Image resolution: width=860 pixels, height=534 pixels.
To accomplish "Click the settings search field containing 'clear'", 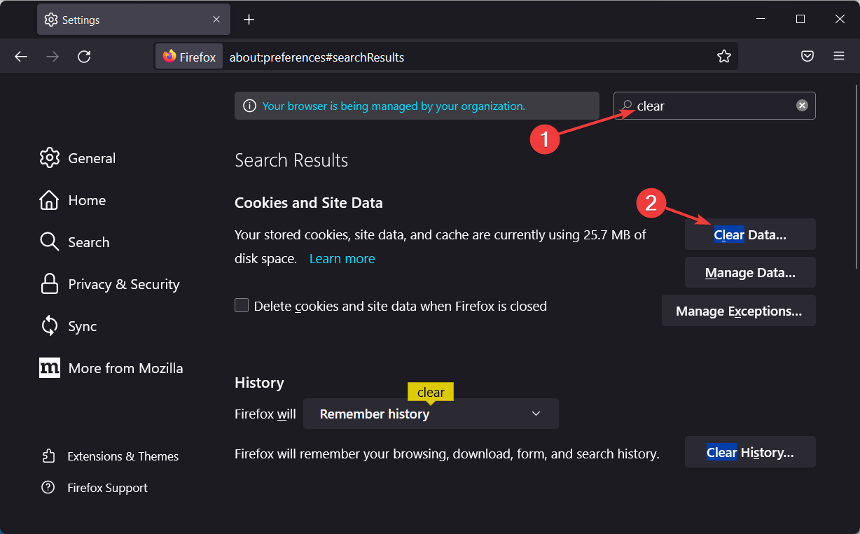I will tap(714, 106).
